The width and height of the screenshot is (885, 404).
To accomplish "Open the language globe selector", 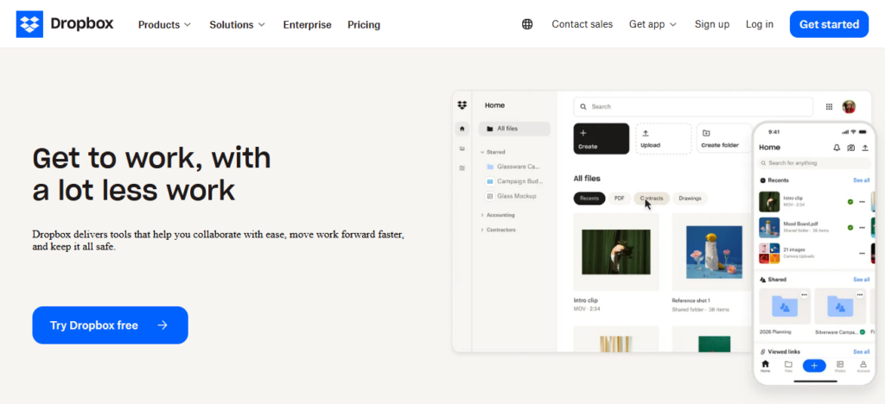I will pyautogui.click(x=527, y=24).
